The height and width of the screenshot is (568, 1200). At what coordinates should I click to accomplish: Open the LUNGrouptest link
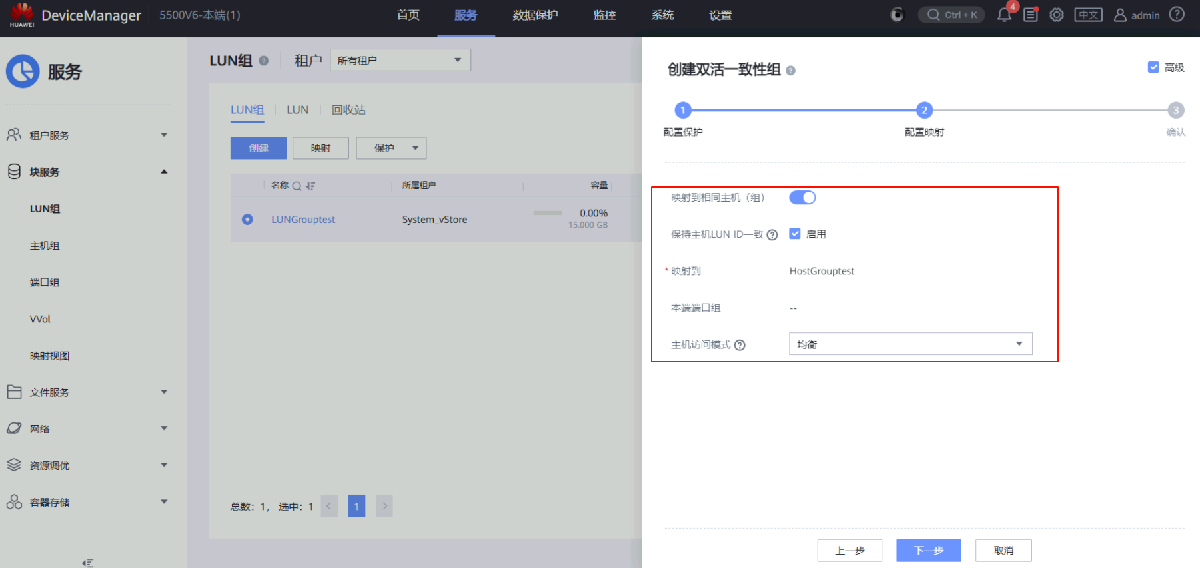303,219
